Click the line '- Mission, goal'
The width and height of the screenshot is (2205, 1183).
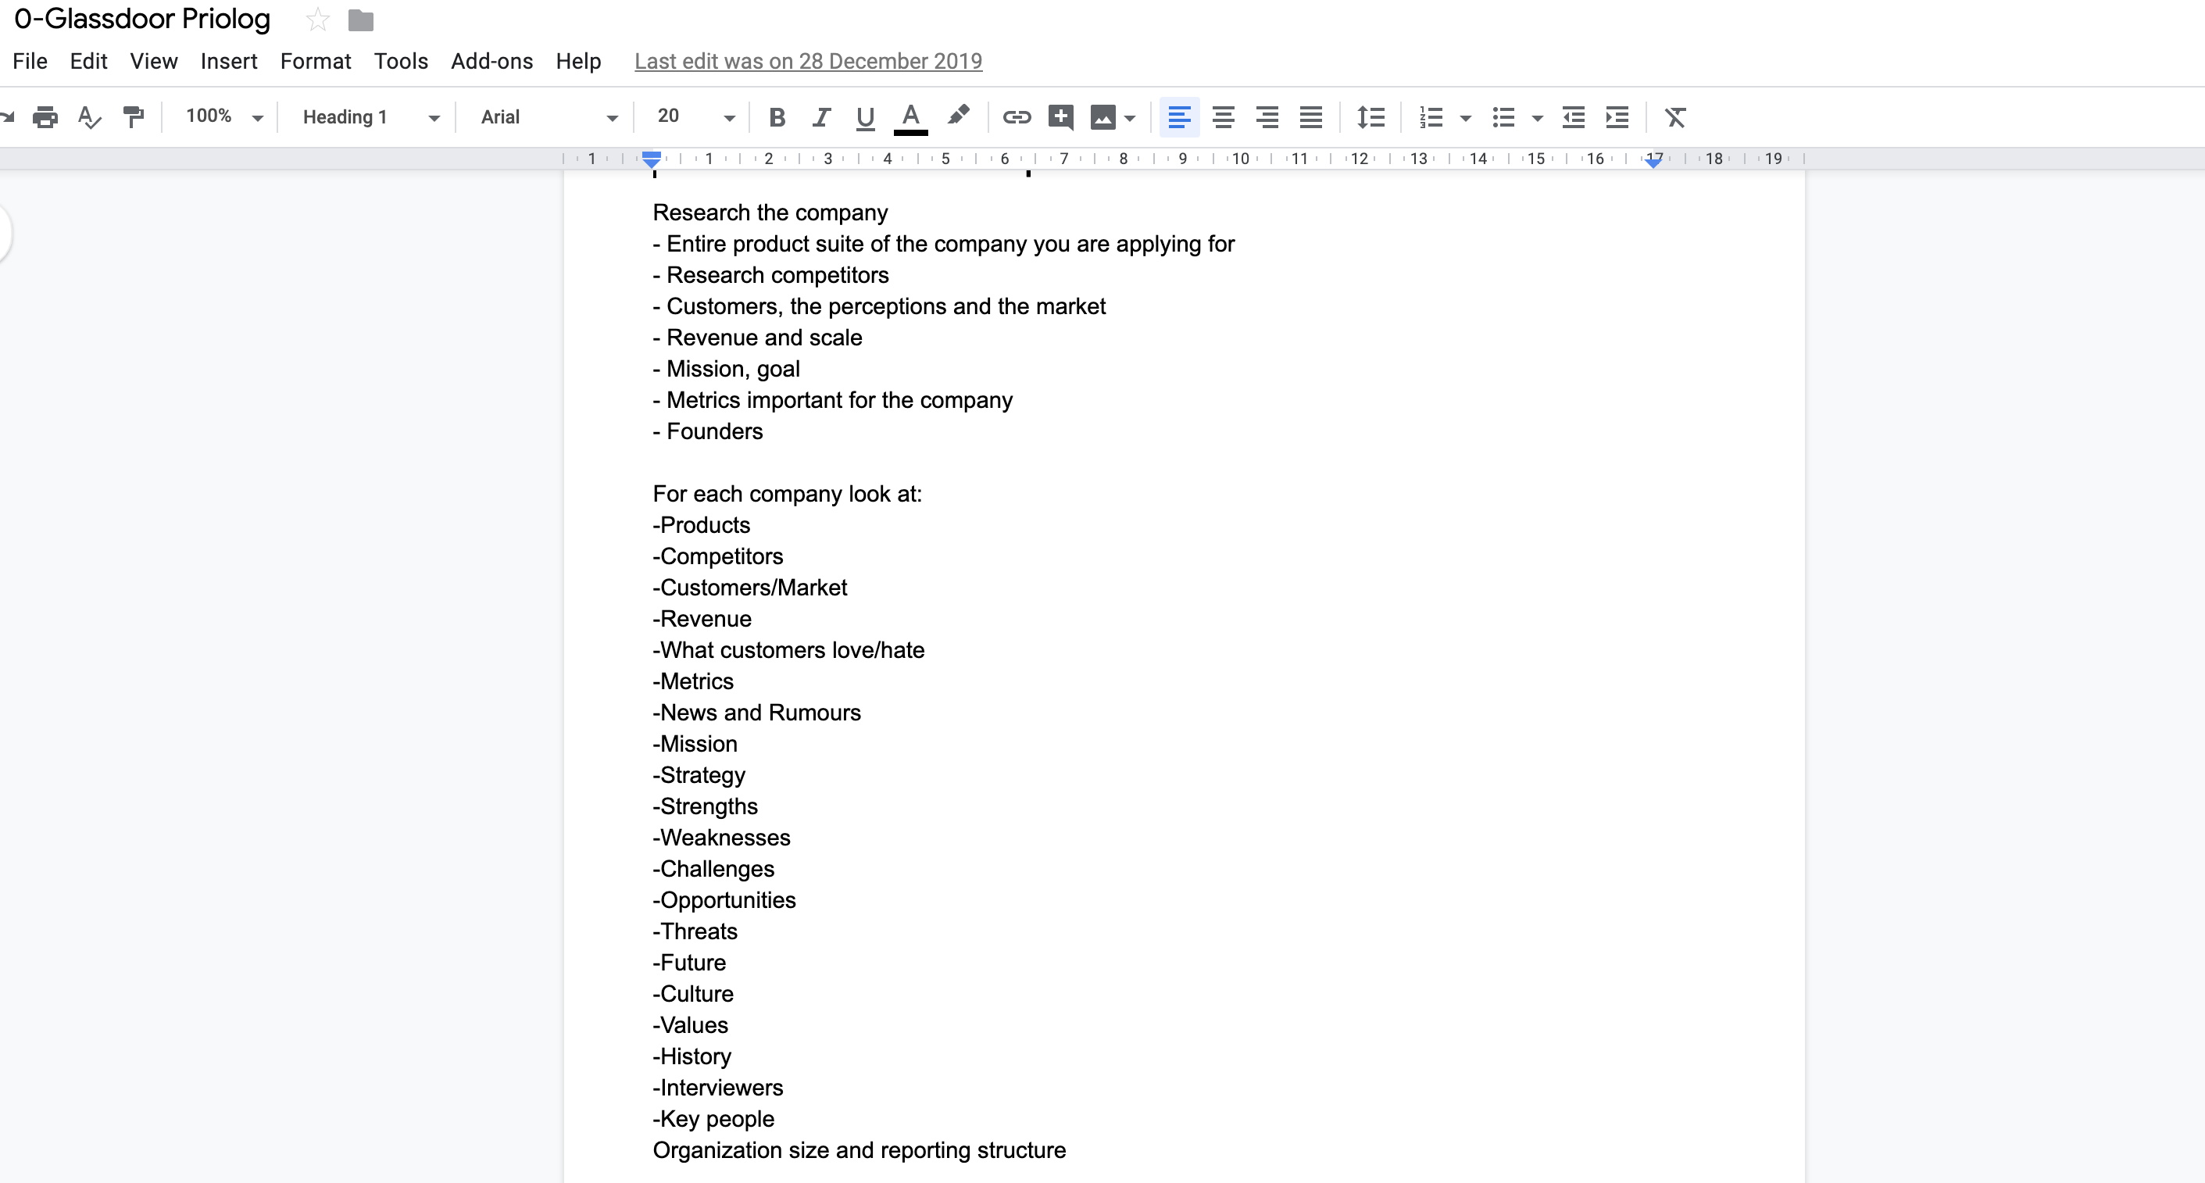(727, 369)
